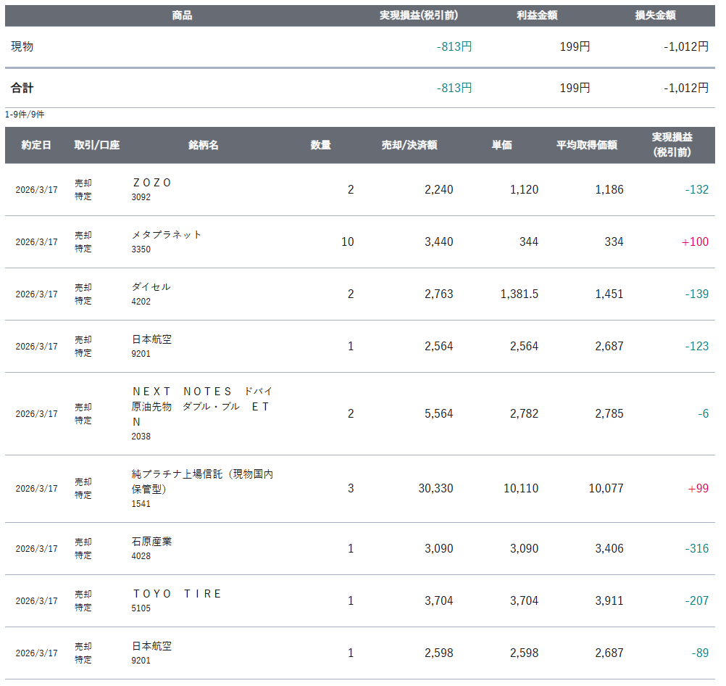The width and height of the screenshot is (726, 686).
Task: Click the -316 loss value for 石原産業
Action: 696,549
